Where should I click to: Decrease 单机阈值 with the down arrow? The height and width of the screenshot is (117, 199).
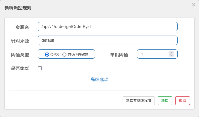171,55
